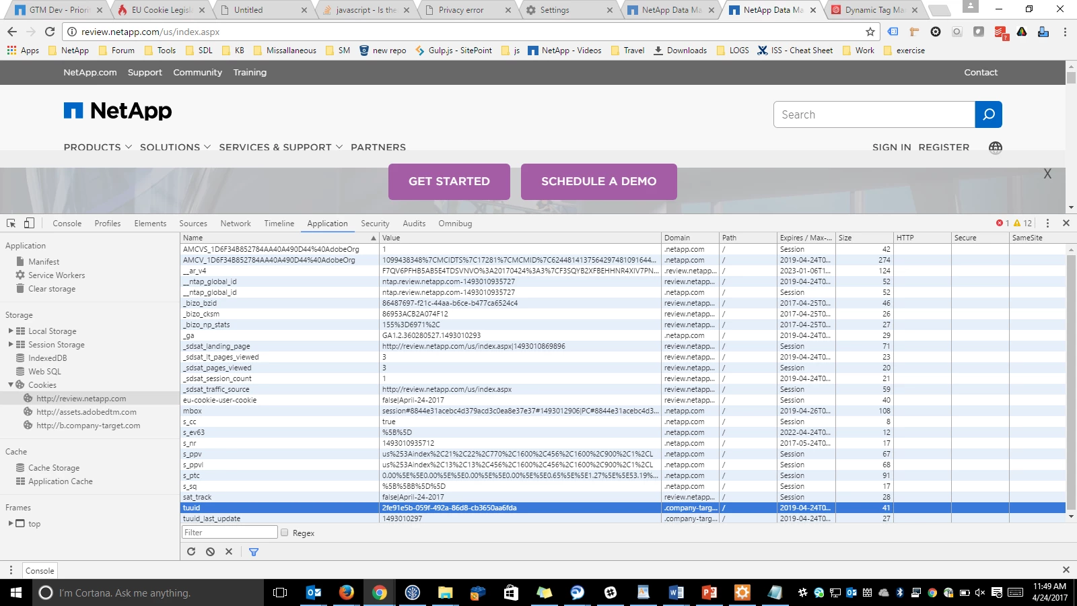Reload the page with the refresh icon
1077x606 pixels.
click(50, 32)
